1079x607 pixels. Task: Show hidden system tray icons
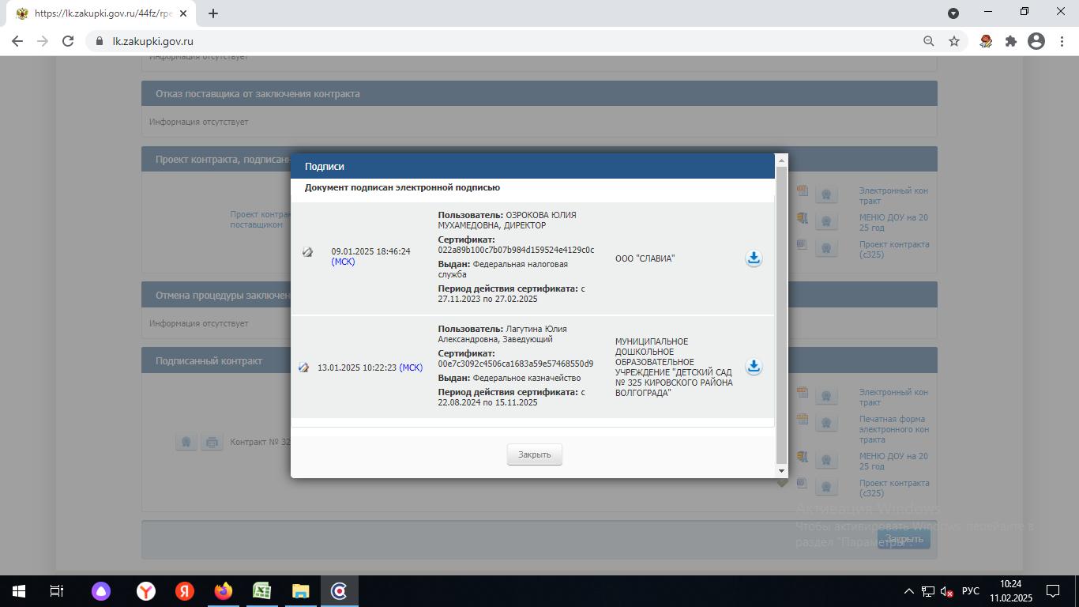click(x=908, y=591)
